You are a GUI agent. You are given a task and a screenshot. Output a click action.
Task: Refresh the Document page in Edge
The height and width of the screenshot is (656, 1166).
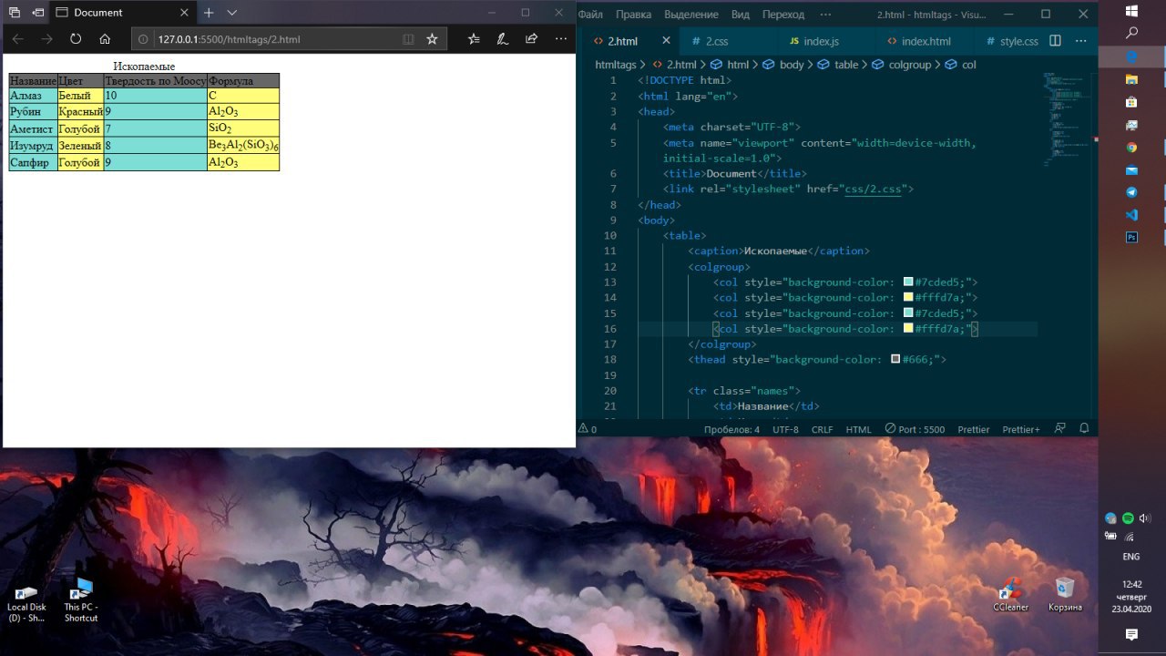click(x=76, y=39)
